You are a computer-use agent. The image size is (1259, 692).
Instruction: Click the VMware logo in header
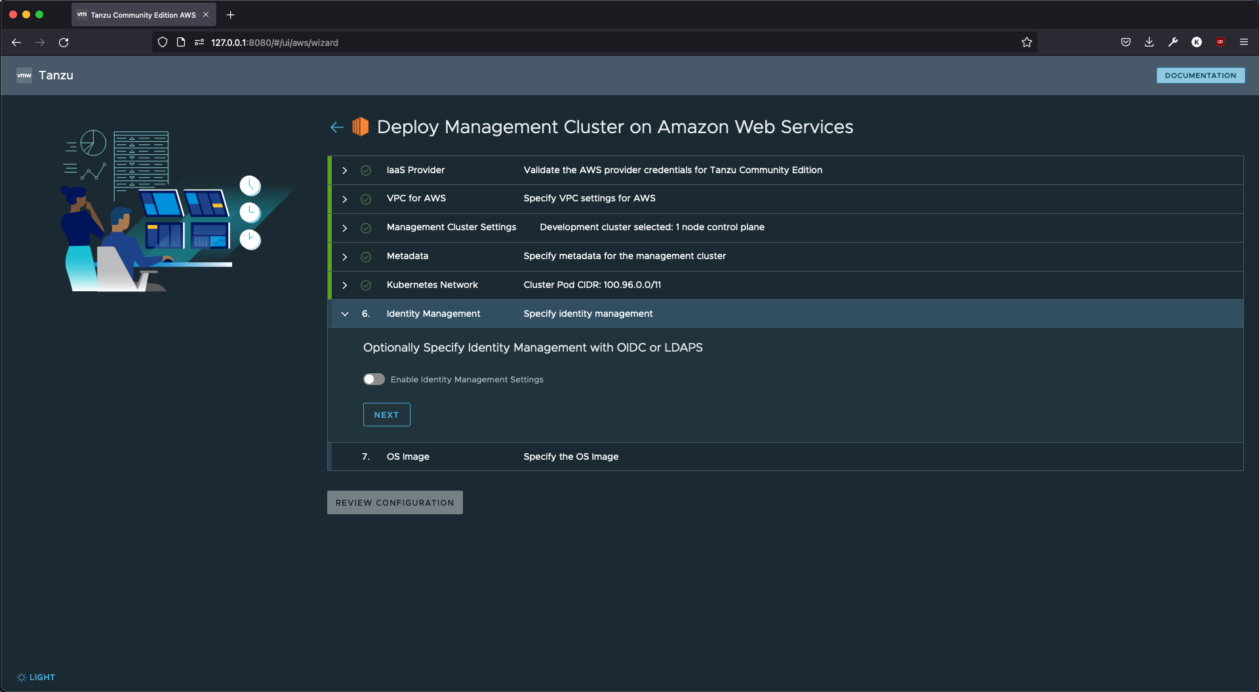click(x=24, y=75)
